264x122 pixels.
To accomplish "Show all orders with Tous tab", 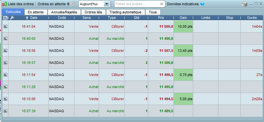I will coord(153,12).
